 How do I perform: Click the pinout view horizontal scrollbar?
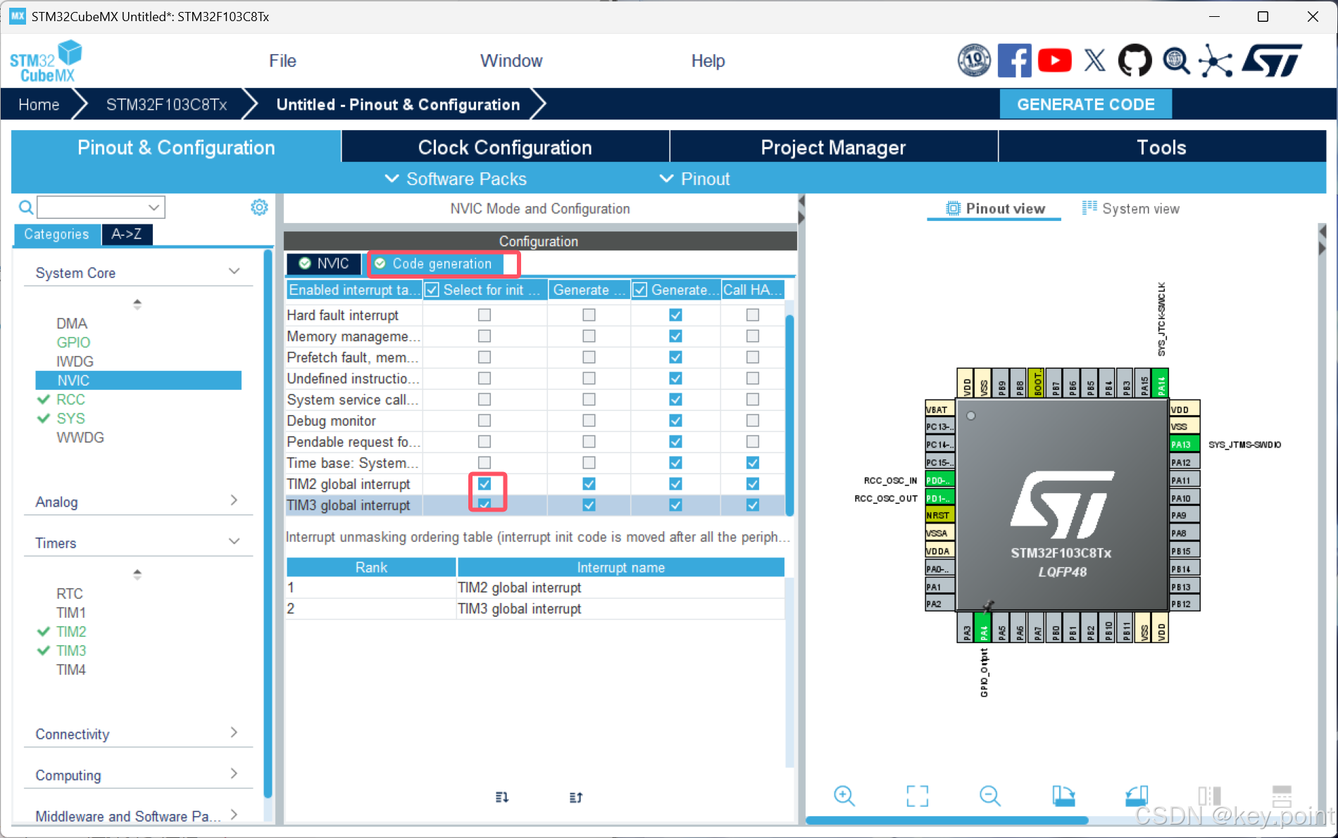point(946,820)
